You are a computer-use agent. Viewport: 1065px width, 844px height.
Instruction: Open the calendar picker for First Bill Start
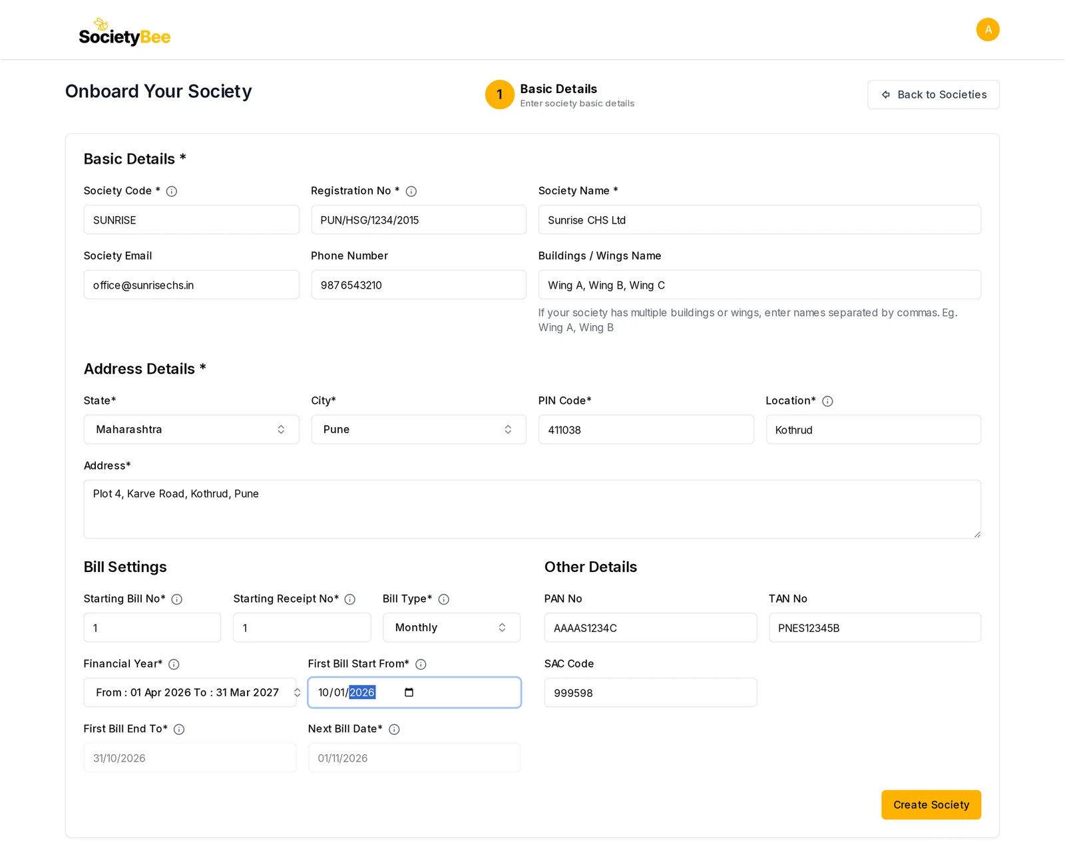pyautogui.click(x=409, y=692)
